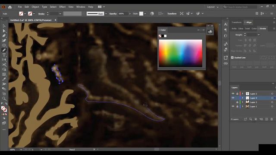Expand Layer 1 contents
Image resolution: width=276 pixels, height=155 pixels.
242,106
